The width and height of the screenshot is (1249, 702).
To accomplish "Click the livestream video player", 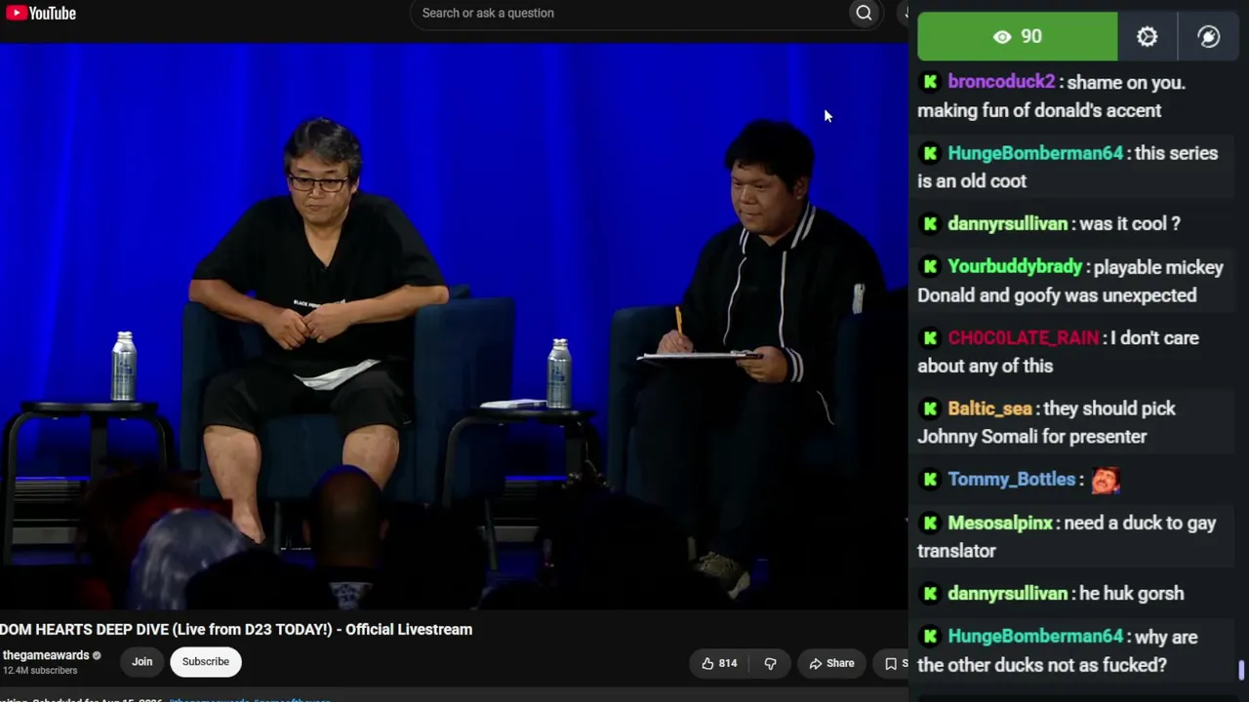I will coord(454,327).
